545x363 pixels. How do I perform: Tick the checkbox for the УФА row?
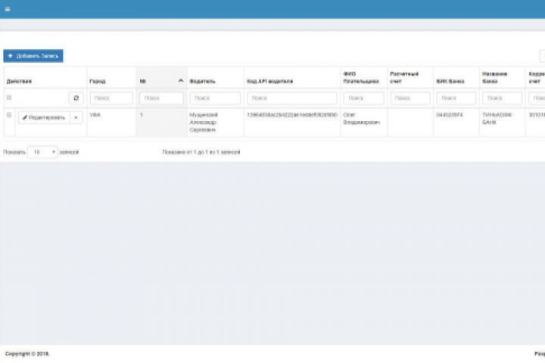click(x=9, y=115)
